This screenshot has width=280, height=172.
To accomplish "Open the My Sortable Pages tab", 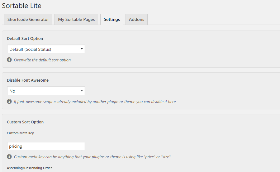I will click(x=76, y=19).
